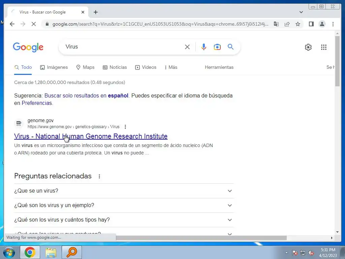The image size is (345, 259).
Task: Click the genome.gov site favicon
Action: (x=19, y=123)
